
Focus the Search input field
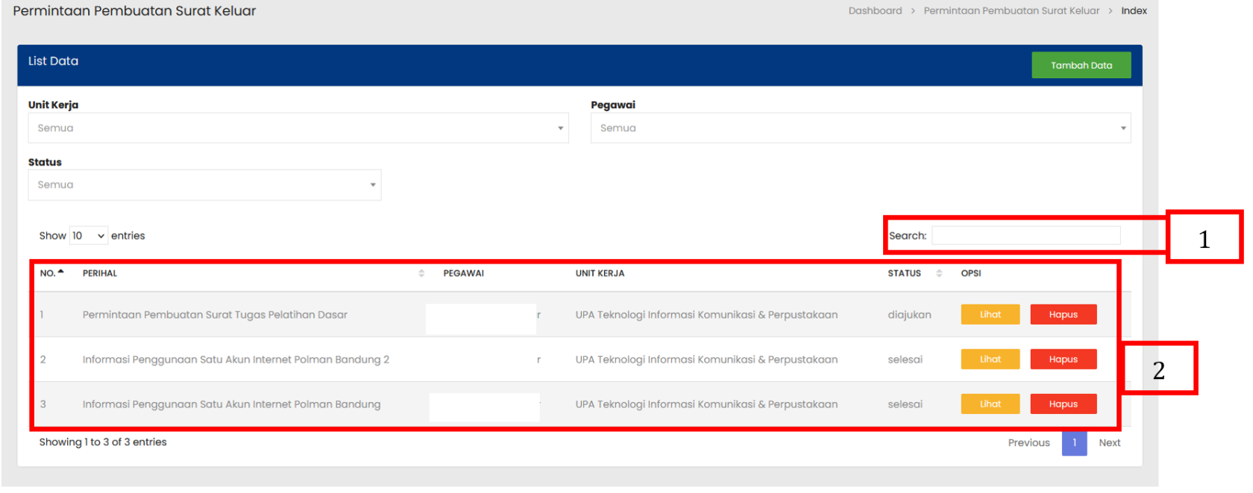click(1026, 236)
